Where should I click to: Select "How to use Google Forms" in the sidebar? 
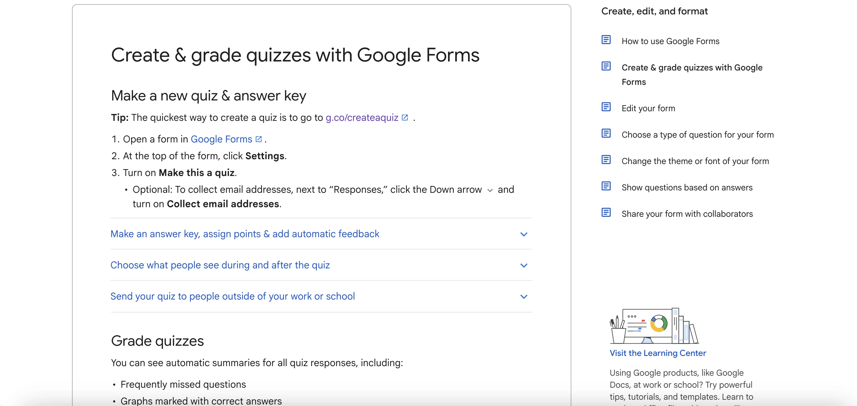click(670, 41)
